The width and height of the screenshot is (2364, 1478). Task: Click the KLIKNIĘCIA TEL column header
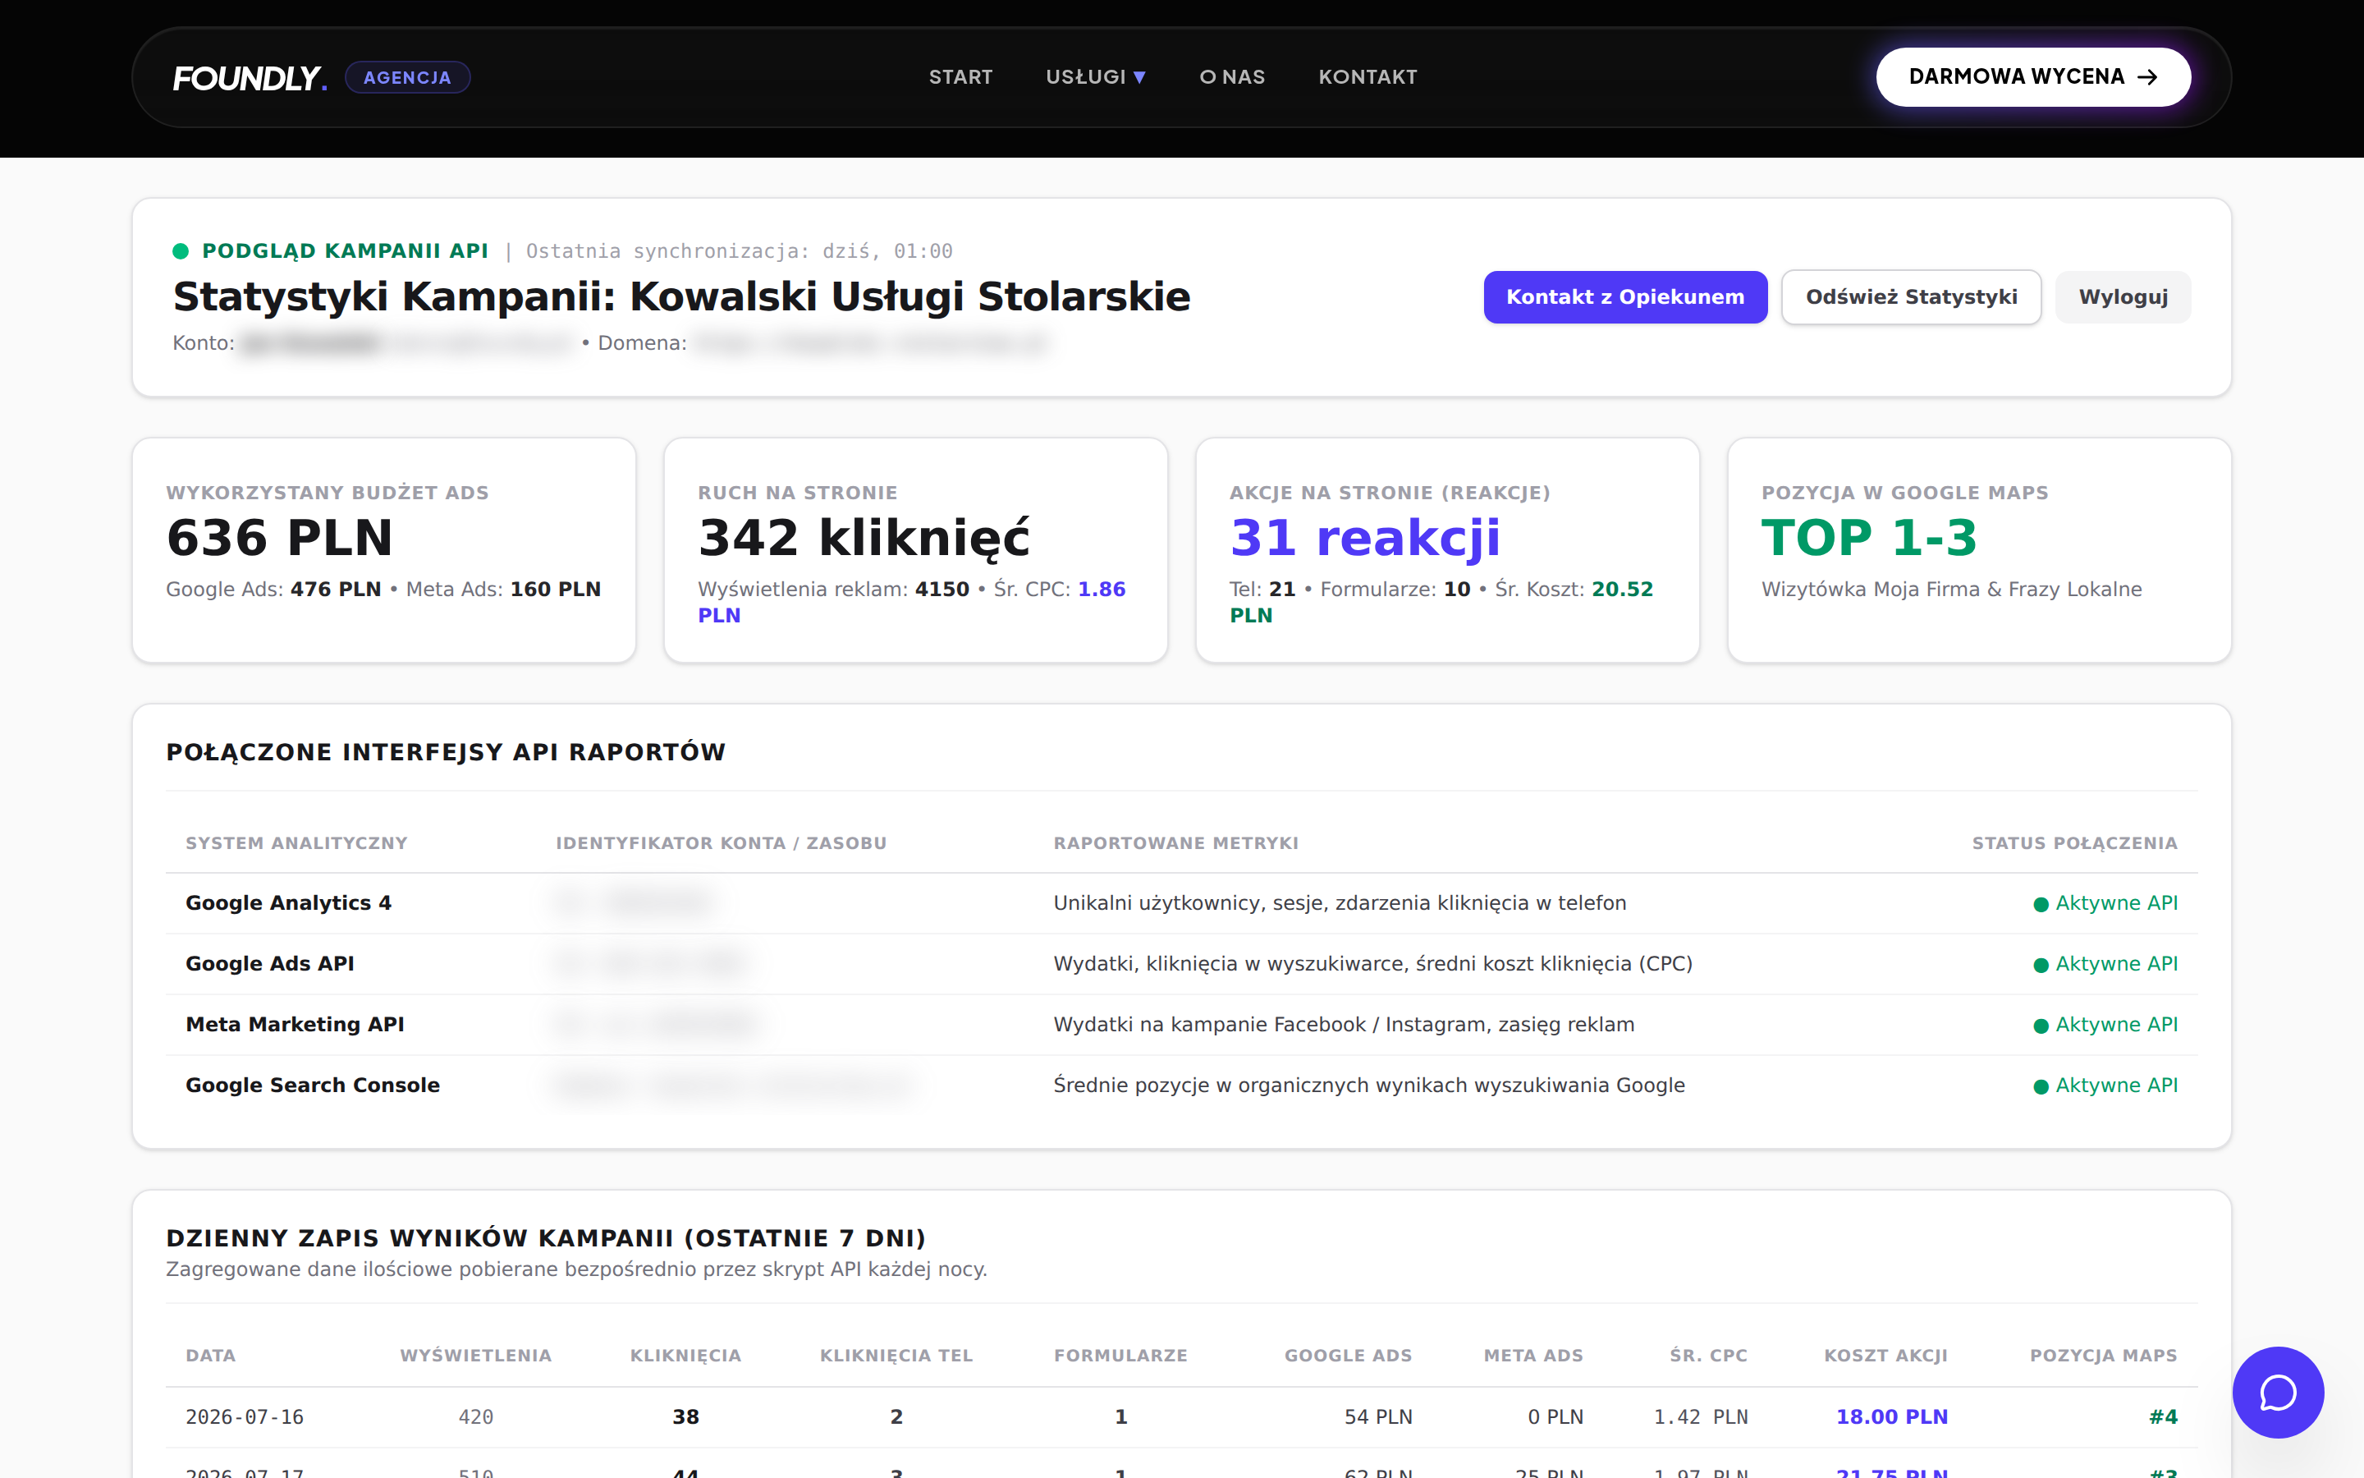pos(896,1356)
